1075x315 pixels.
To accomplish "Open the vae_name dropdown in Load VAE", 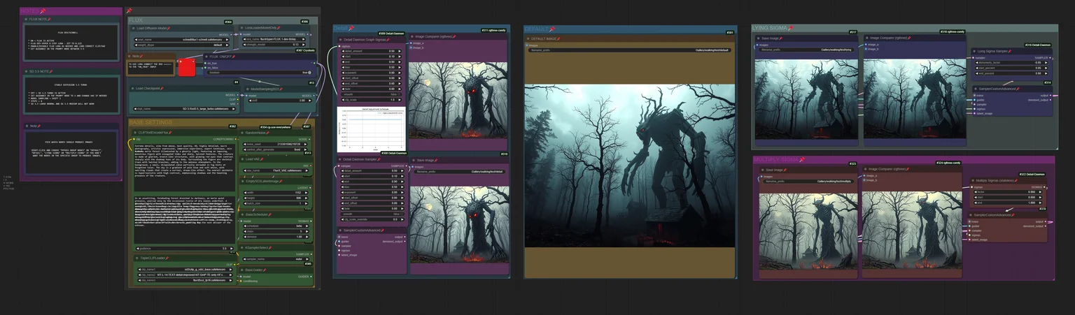I will pos(276,170).
